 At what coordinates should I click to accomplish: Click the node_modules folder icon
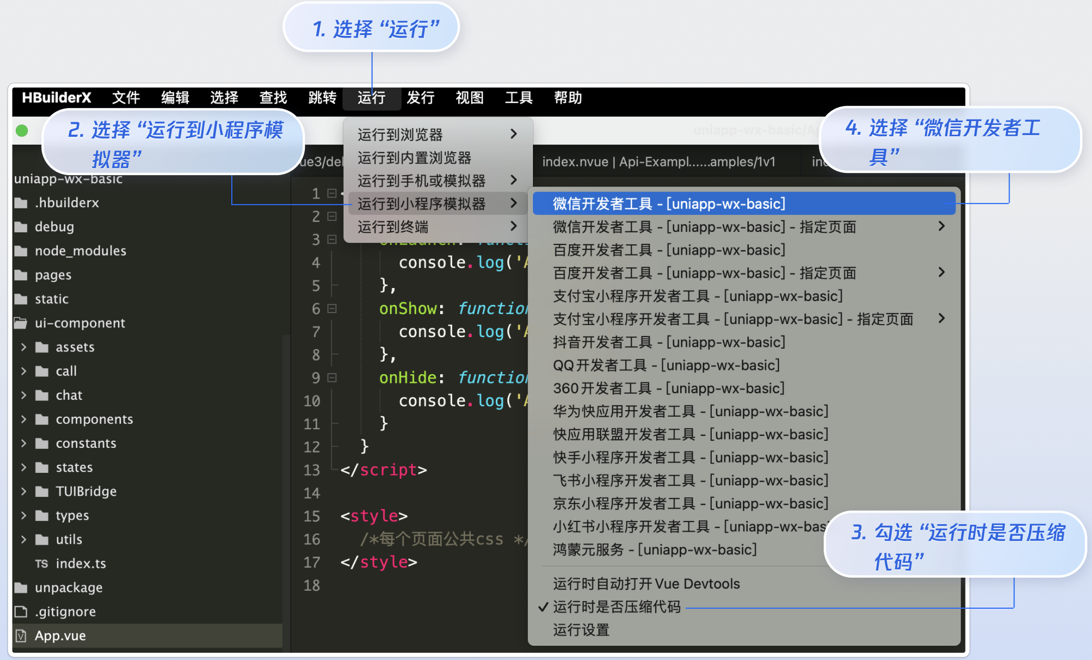pos(21,251)
